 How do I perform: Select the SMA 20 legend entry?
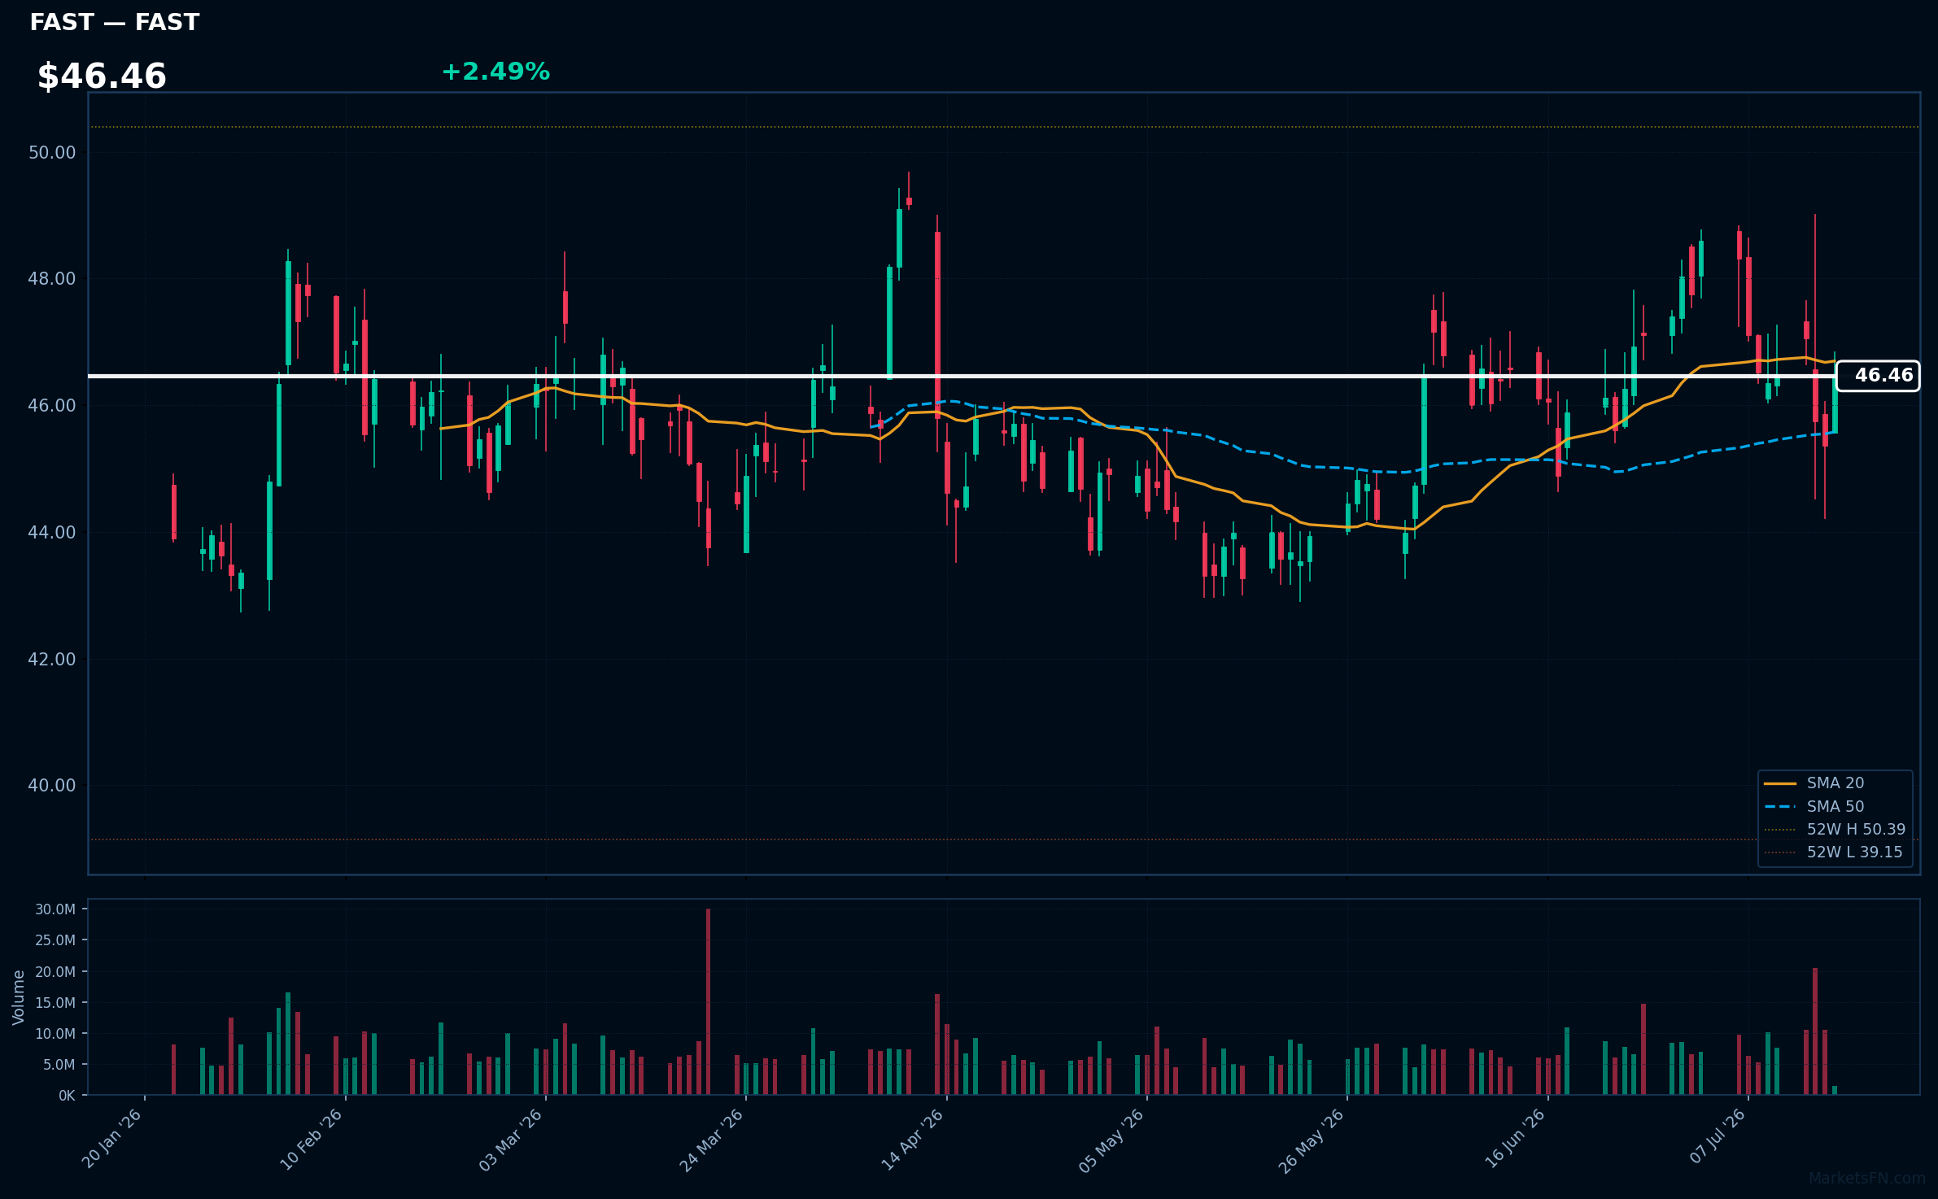coord(1814,783)
